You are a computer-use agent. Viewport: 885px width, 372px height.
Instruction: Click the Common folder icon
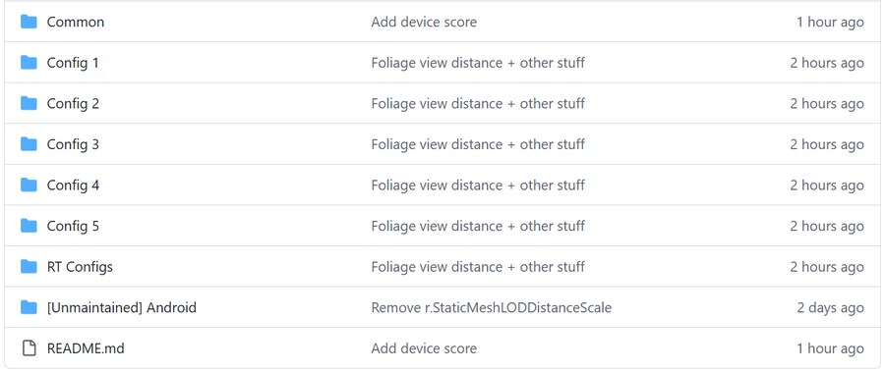pos(29,22)
